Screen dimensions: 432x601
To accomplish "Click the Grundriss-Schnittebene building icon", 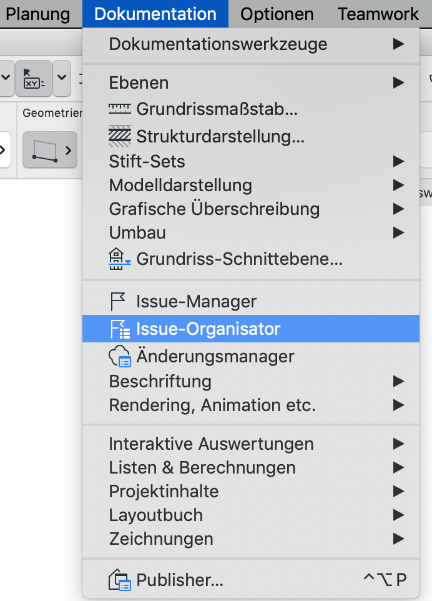I will point(120,257).
